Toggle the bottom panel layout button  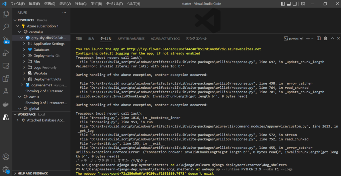(289, 4)
